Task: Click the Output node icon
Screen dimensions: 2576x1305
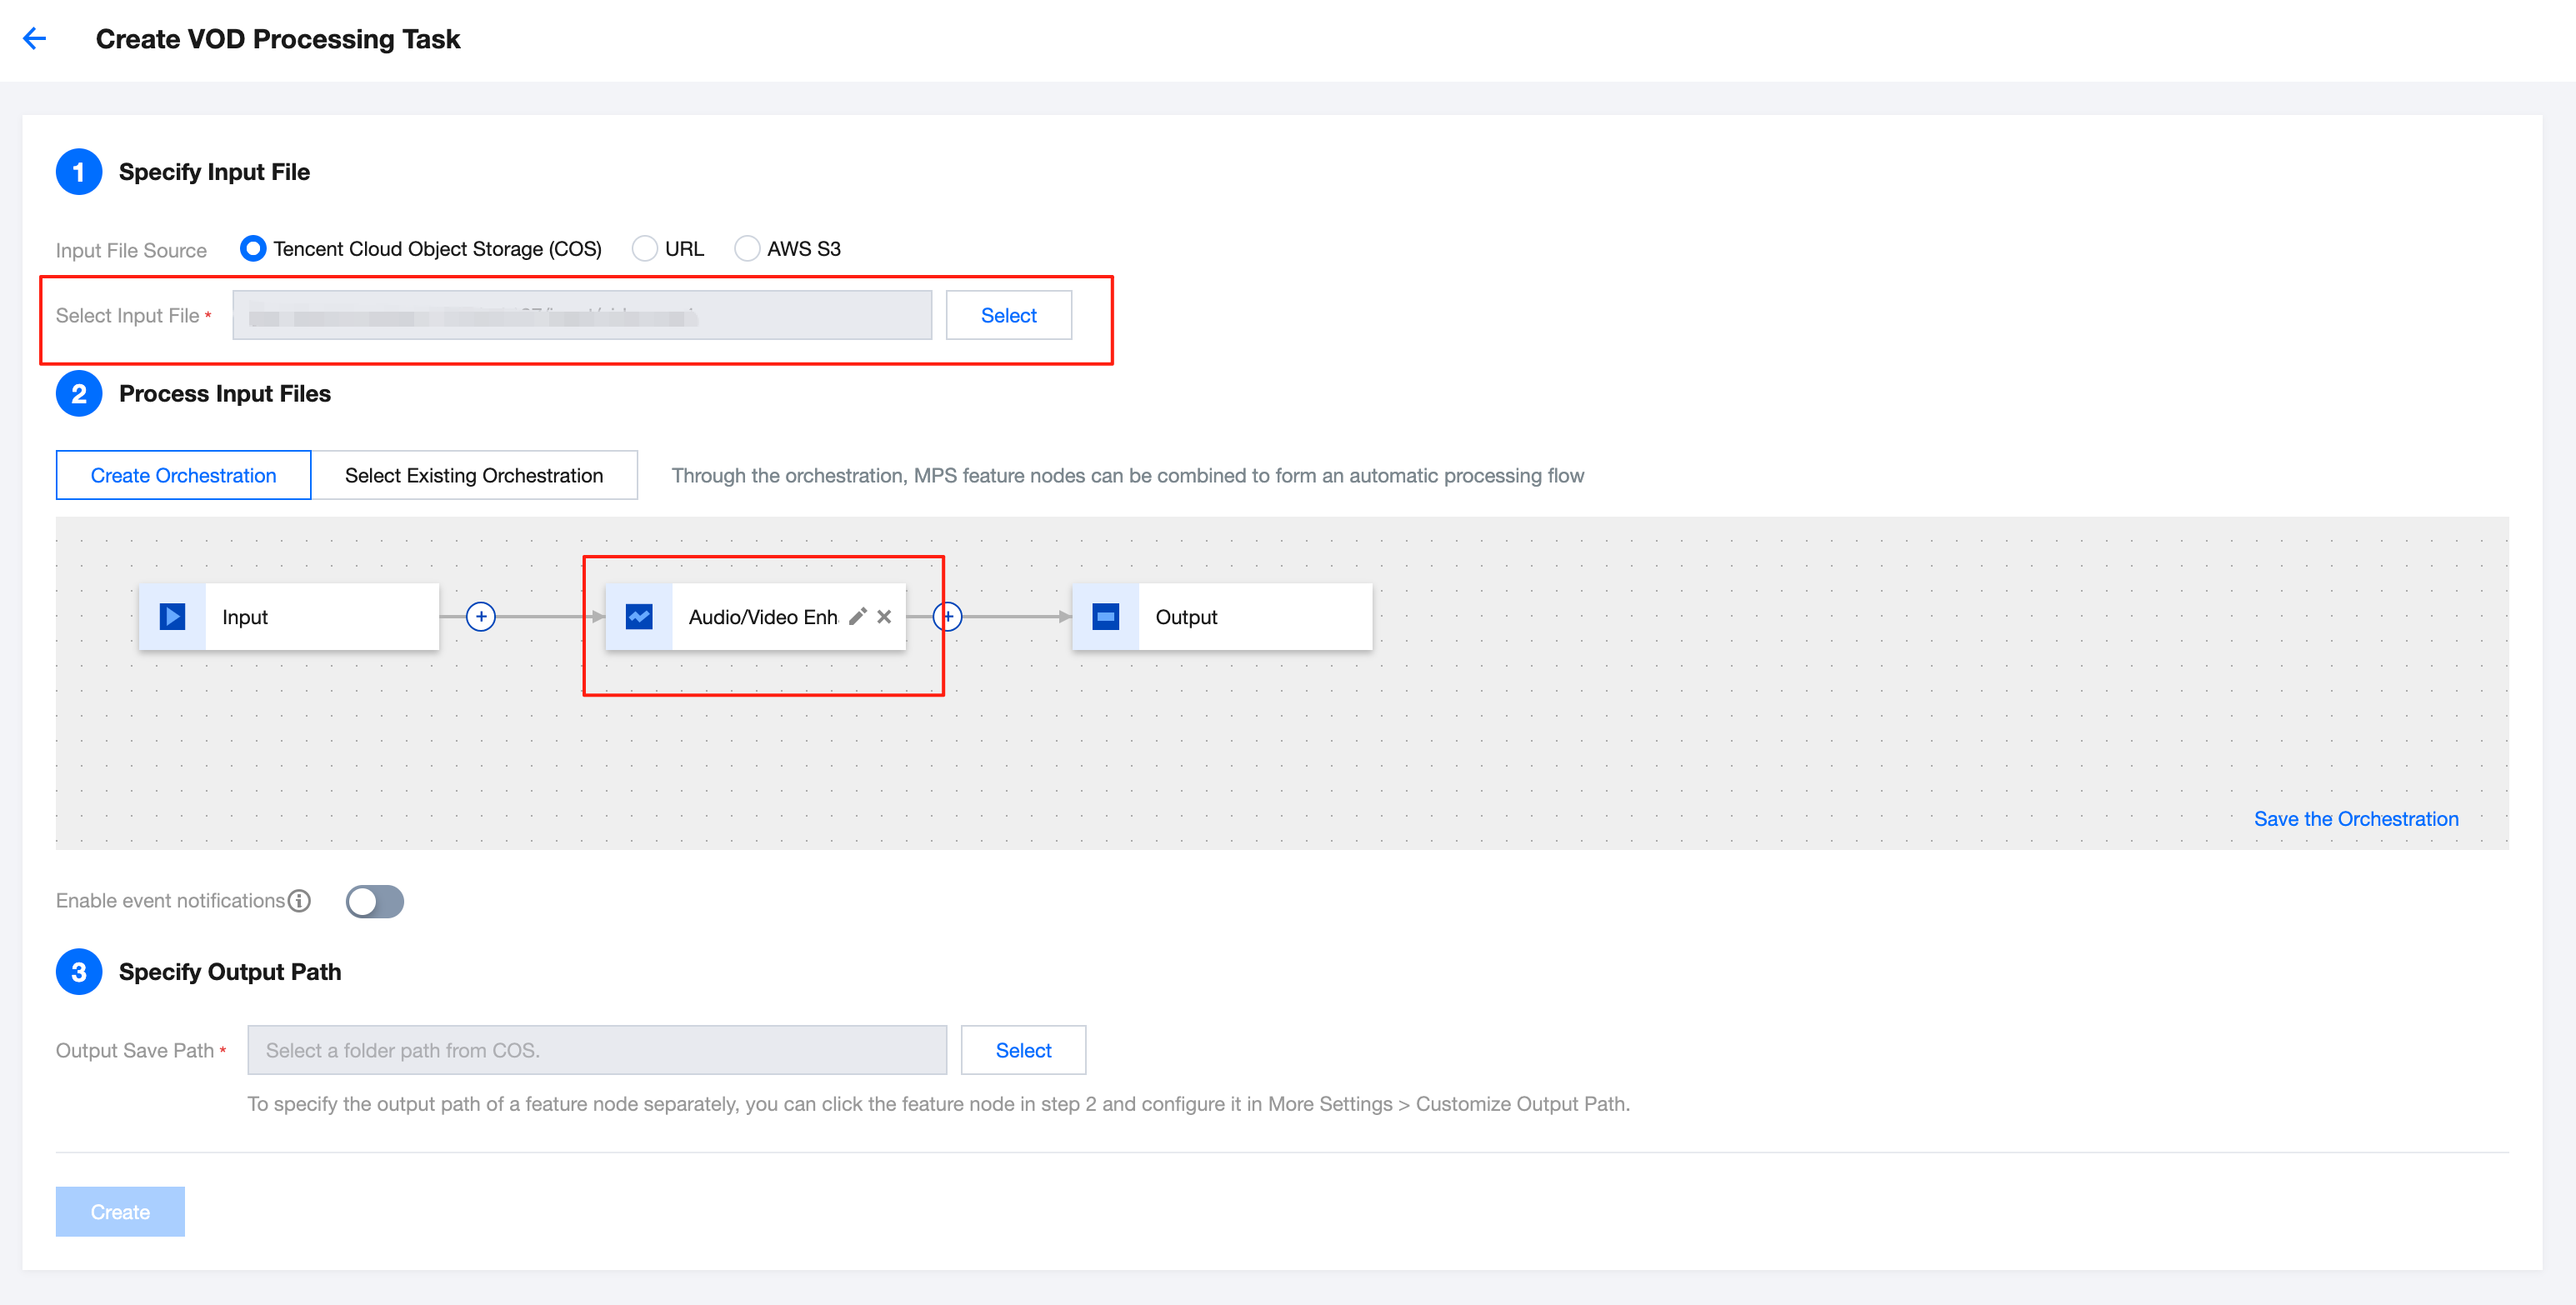Action: click(x=1105, y=616)
